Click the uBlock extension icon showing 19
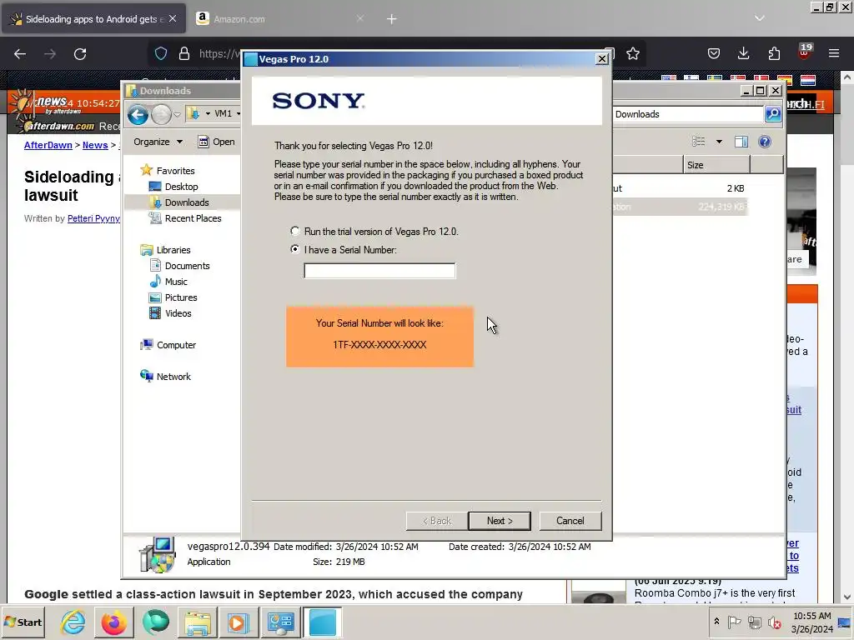854x640 pixels. coord(805,52)
